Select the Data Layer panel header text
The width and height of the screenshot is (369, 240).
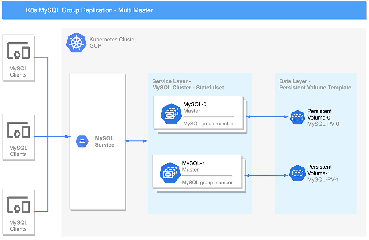(x=315, y=85)
